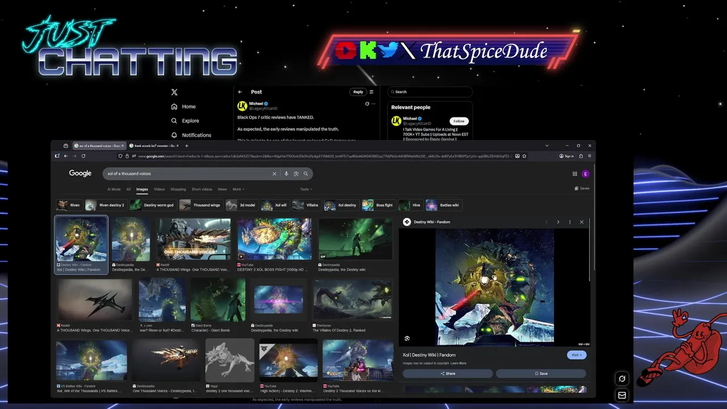Open the Google account avatar E

(586, 174)
